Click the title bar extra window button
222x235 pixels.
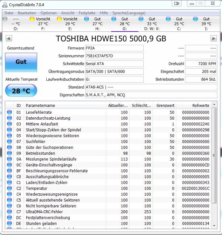177,3
